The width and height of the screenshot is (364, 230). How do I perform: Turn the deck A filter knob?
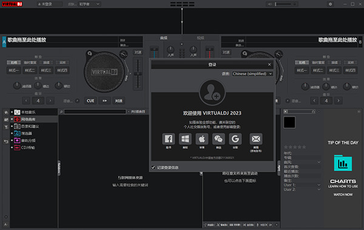[17, 86]
